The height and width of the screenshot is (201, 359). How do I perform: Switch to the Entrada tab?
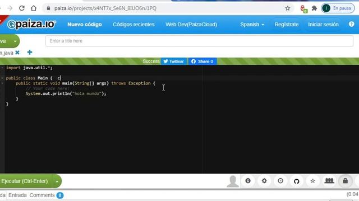pyautogui.click(x=17, y=195)
